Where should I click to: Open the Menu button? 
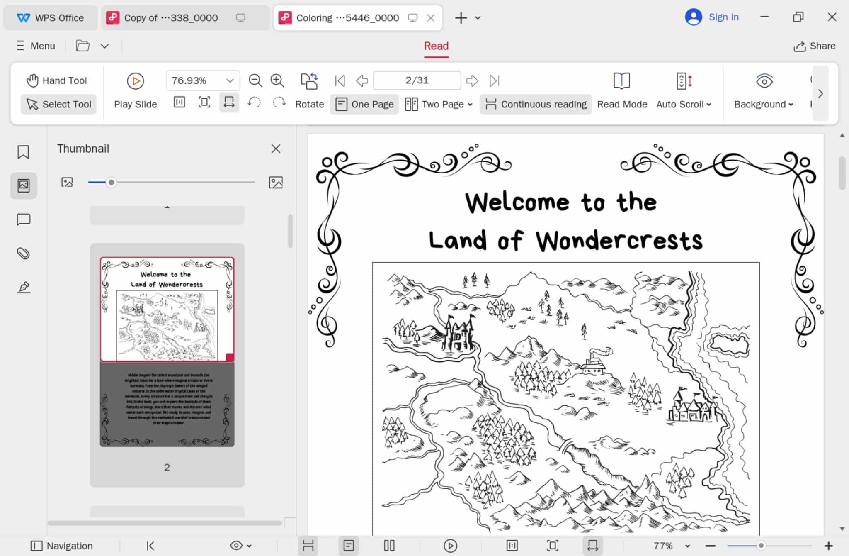[x=36, y=46]
